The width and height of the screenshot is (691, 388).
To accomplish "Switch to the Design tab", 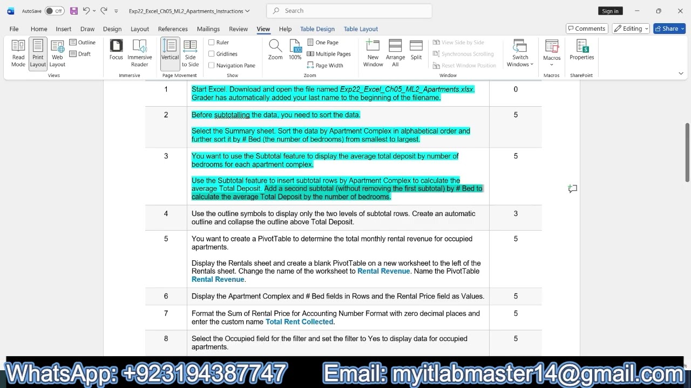I will [112, 29].
